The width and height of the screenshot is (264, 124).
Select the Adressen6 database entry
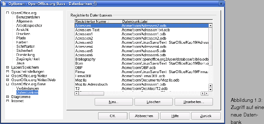[141, 55]
